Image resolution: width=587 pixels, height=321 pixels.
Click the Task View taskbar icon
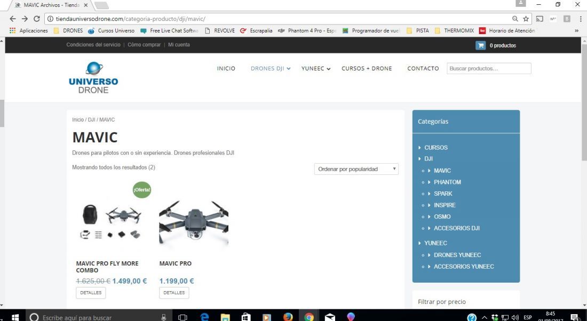(183, 317)
